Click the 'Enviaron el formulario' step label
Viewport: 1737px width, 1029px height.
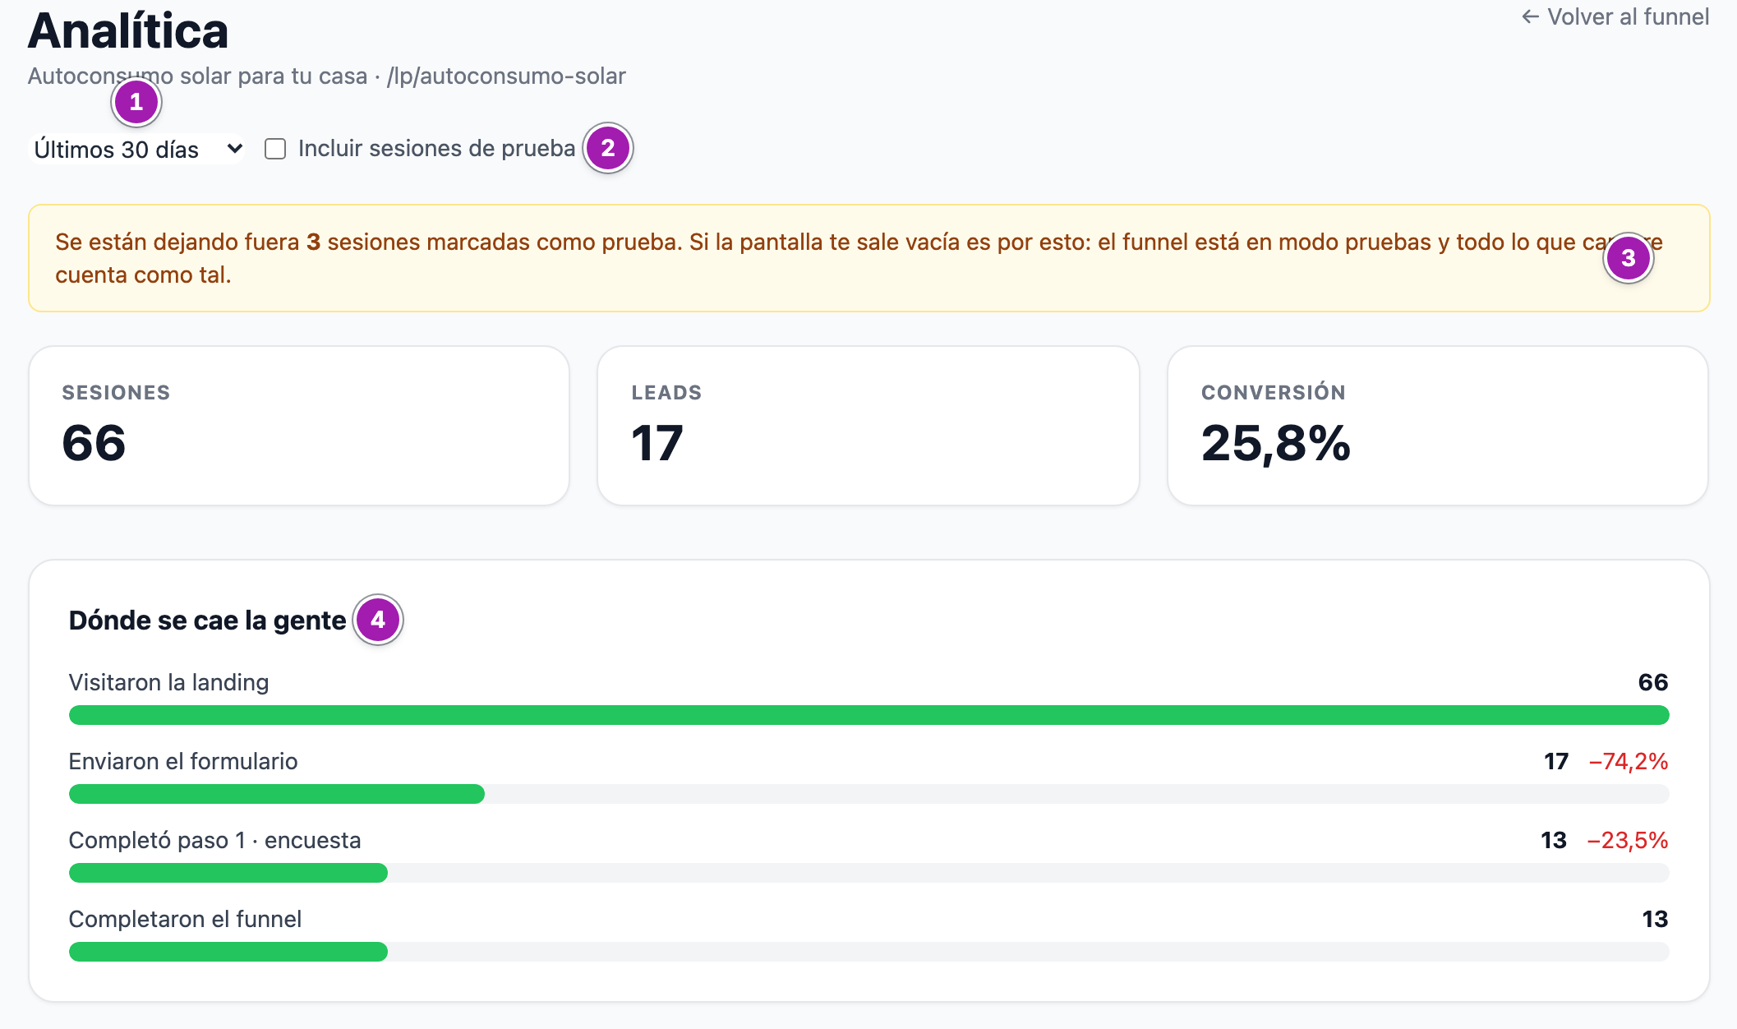[x=182, y=761]
